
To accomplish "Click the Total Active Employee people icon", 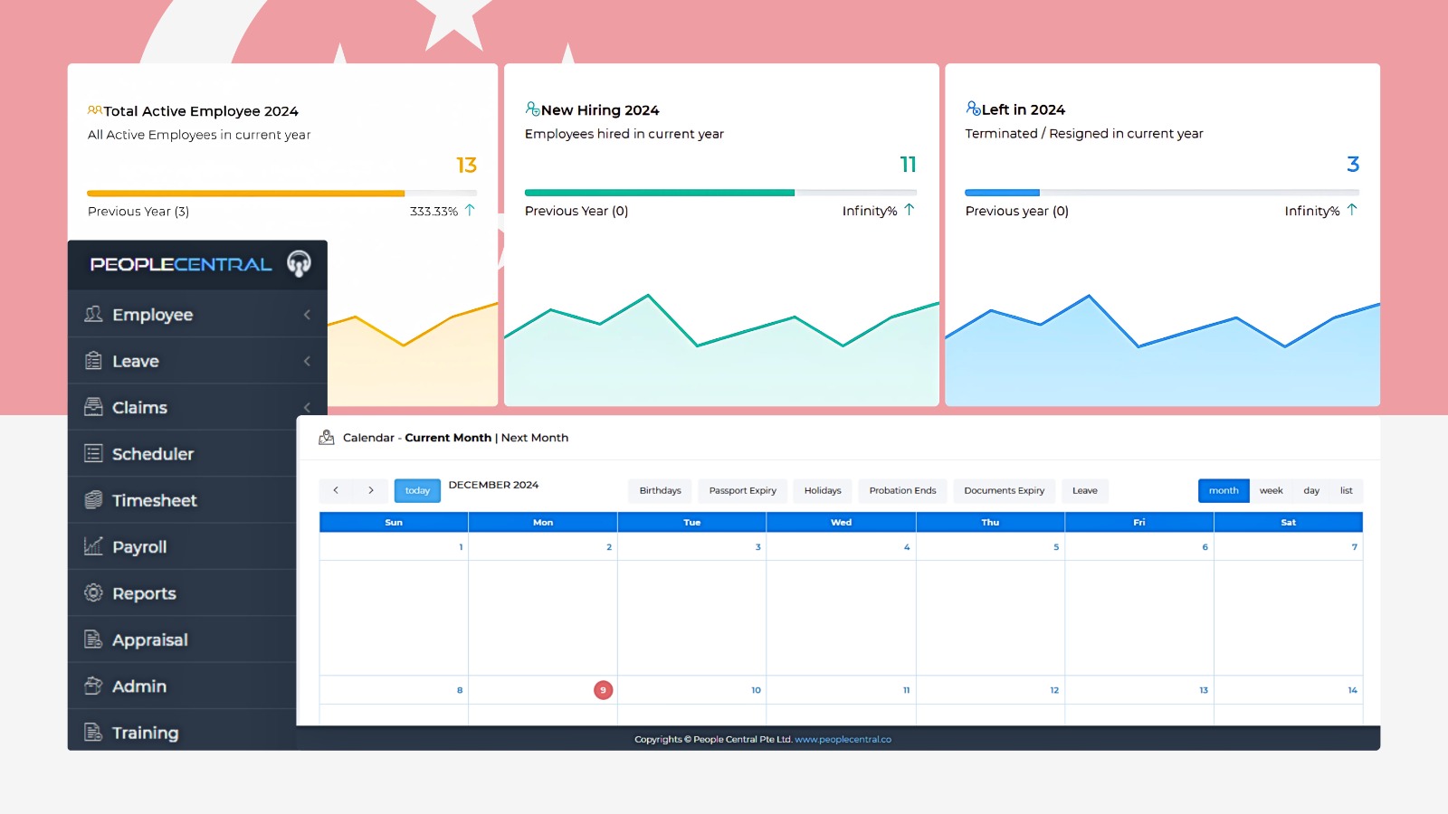I will (95, 110).
